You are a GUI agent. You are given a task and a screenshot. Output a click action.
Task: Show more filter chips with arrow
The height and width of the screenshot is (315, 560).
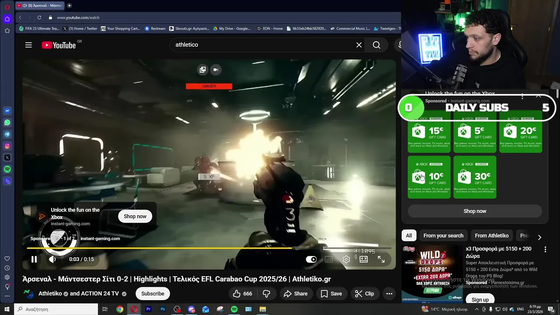pos(539,237)
